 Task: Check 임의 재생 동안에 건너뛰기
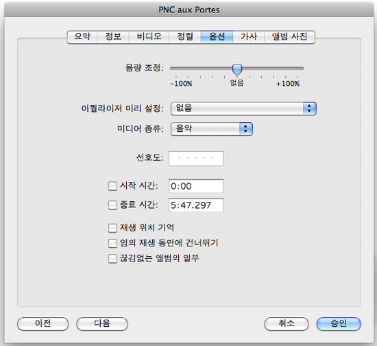coord(112,243)
